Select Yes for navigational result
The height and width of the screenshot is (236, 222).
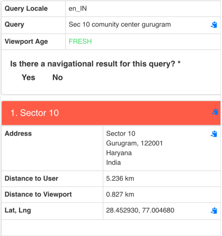coord(28,77)
